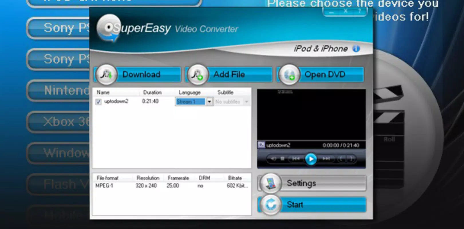This screenshot has width=464, height=229.
Task: Select the first Sony PS device in background window
Action: [58, 28]
